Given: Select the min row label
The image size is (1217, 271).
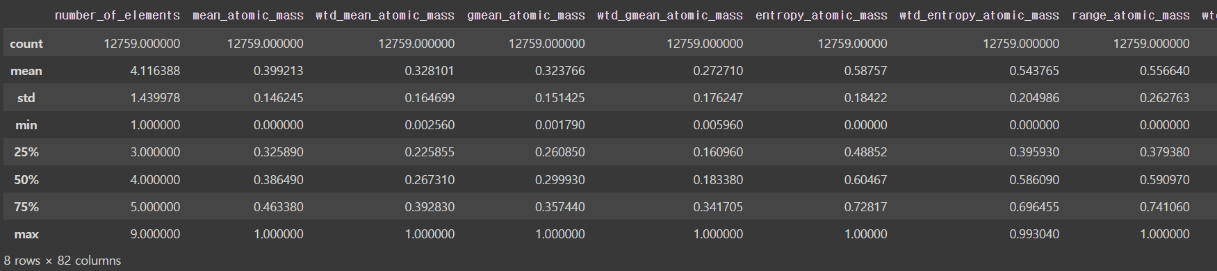Looking at the screenshot, I should click(26, 125).
